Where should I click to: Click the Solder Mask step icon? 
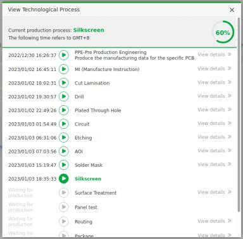(x=64, y=165)
